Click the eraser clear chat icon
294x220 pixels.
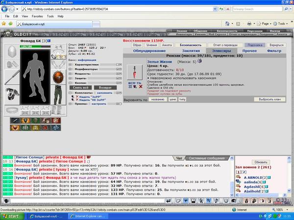tap(178, 201)
